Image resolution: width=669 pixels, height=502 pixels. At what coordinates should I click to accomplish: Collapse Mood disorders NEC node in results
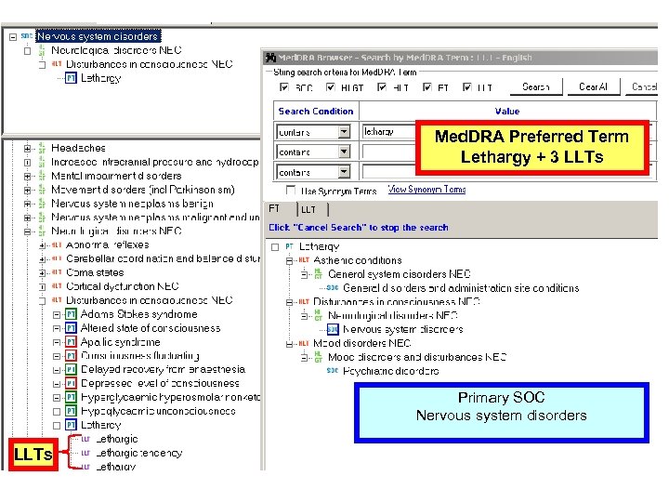coord(289,344)
